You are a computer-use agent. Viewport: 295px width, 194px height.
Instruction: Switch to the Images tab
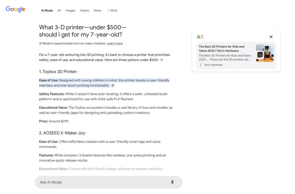(70, 11)
